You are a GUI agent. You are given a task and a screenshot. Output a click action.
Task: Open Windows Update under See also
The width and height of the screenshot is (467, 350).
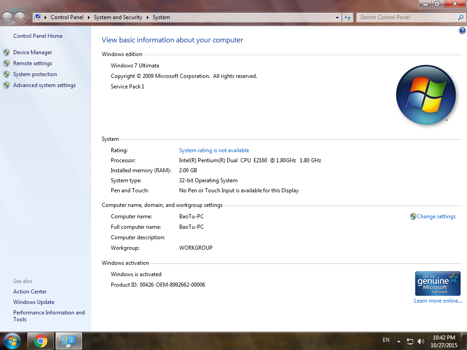pos(34,302)
